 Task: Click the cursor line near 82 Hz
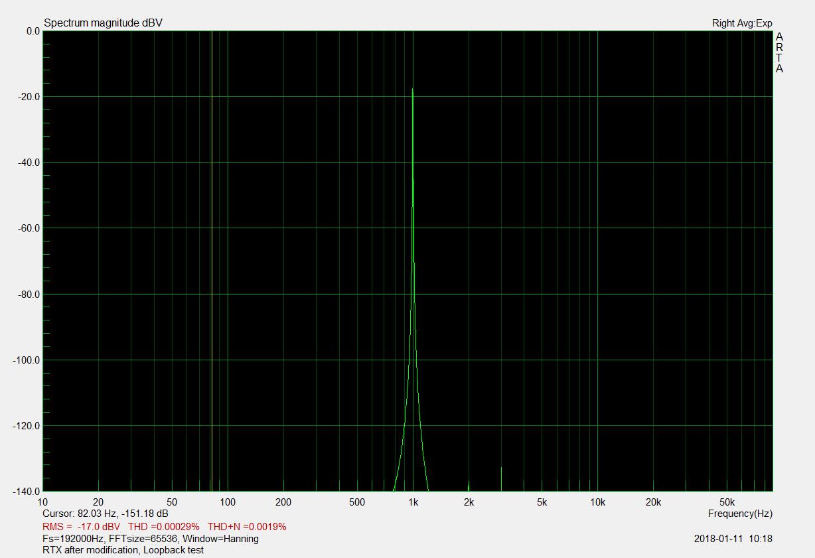click(x=212, y=261)
